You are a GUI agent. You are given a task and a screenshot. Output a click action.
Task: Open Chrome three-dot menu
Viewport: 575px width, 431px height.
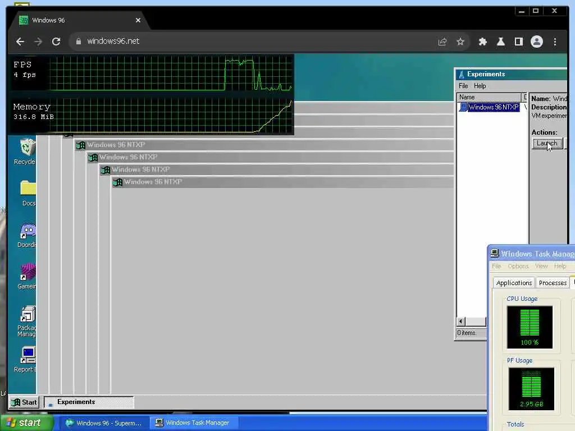coord(555,42)
